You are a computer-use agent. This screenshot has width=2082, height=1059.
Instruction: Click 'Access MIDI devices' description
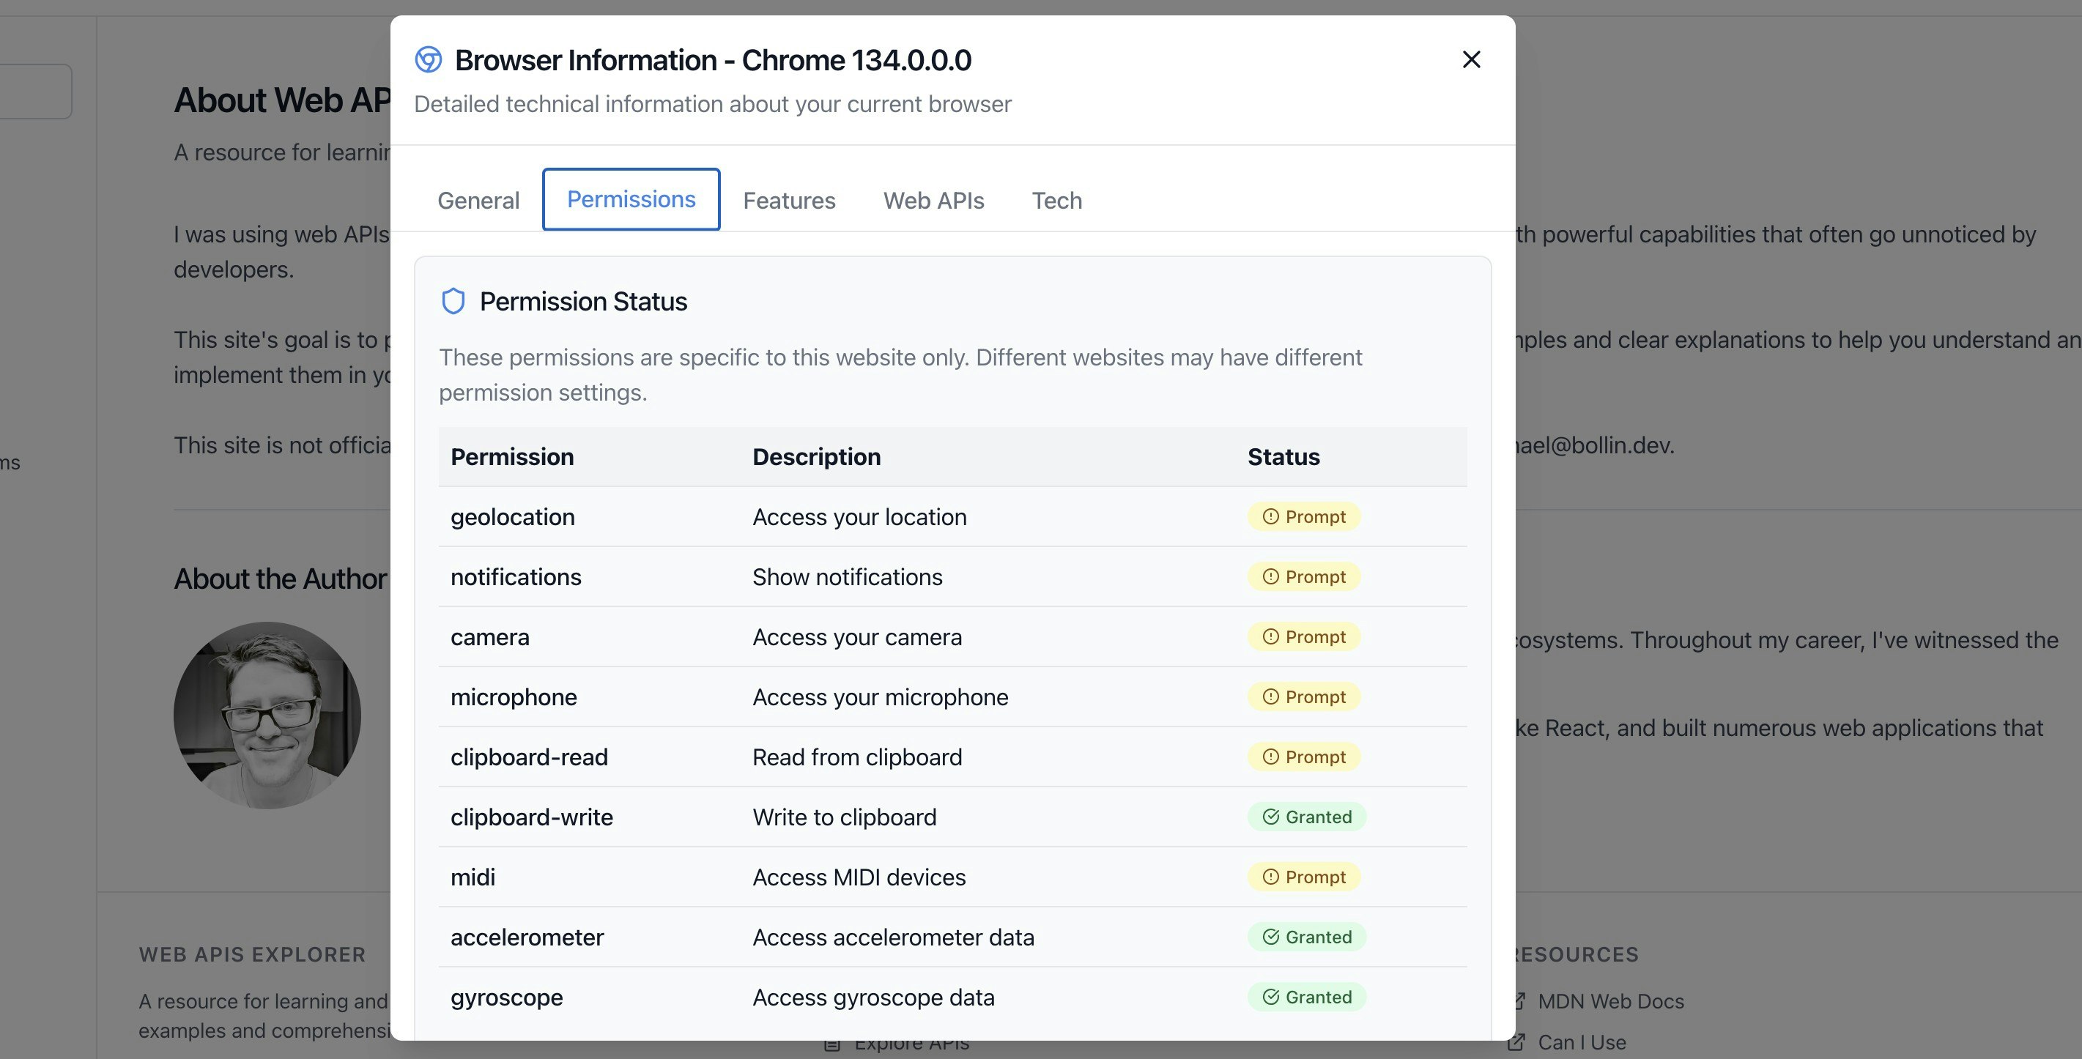859,877
